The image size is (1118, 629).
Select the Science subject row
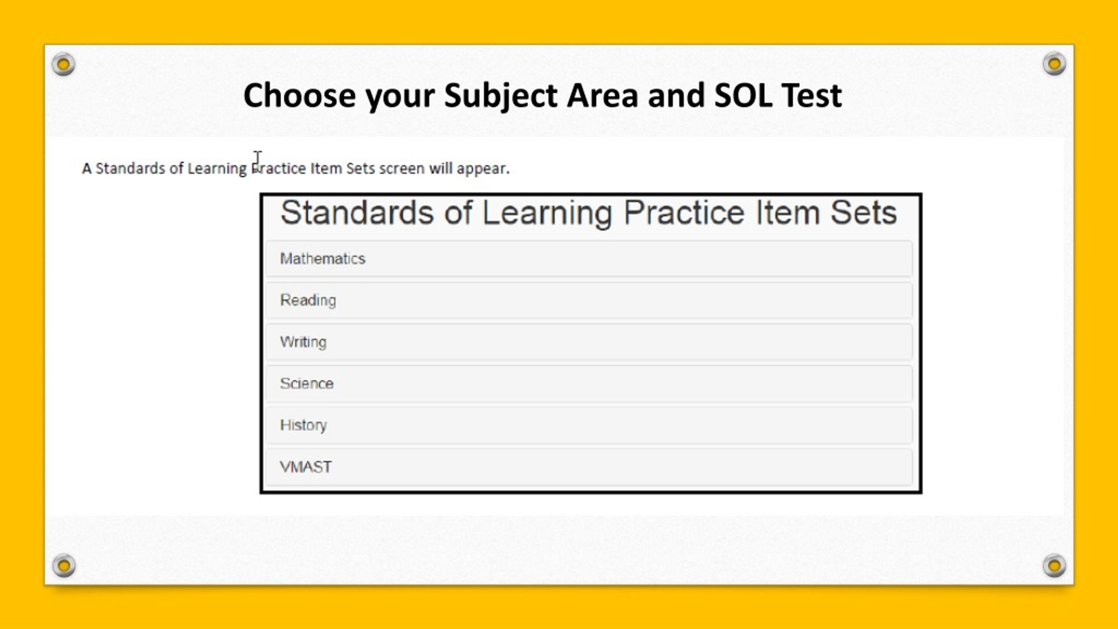coord(589,384)
